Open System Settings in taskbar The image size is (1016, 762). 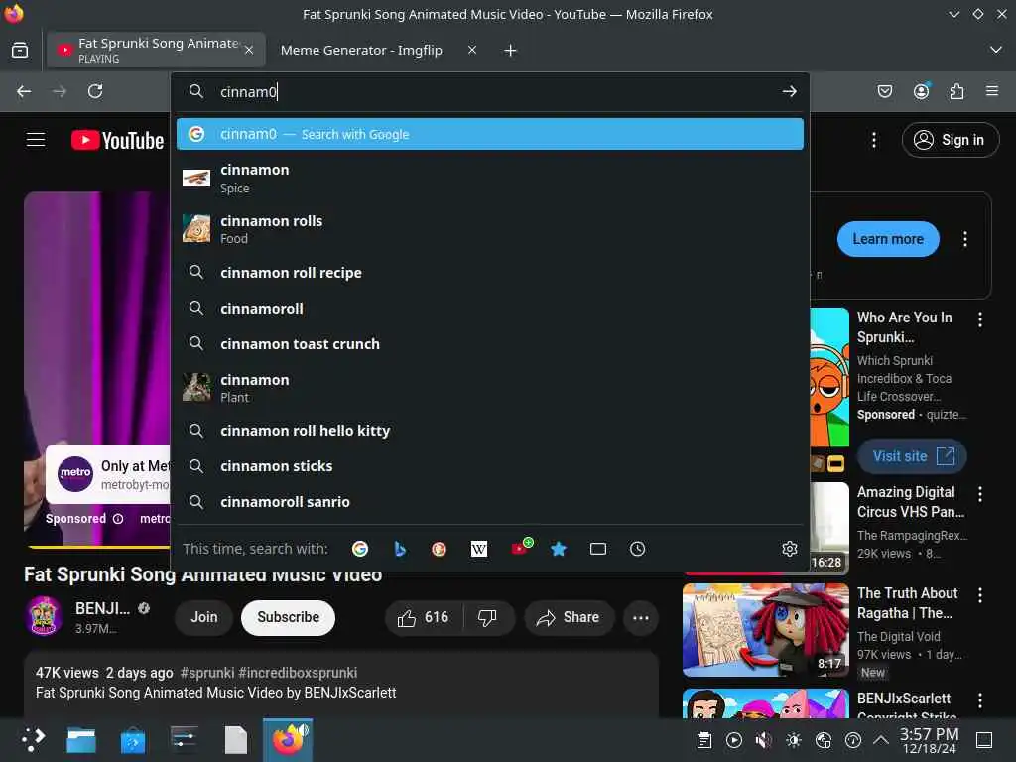[184, 739]
